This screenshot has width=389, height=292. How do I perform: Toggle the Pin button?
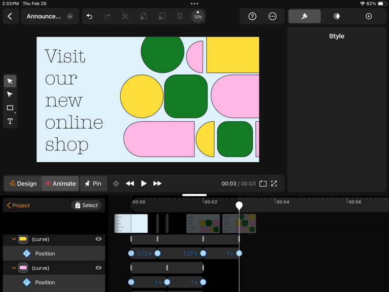click(x=93, y=184)
